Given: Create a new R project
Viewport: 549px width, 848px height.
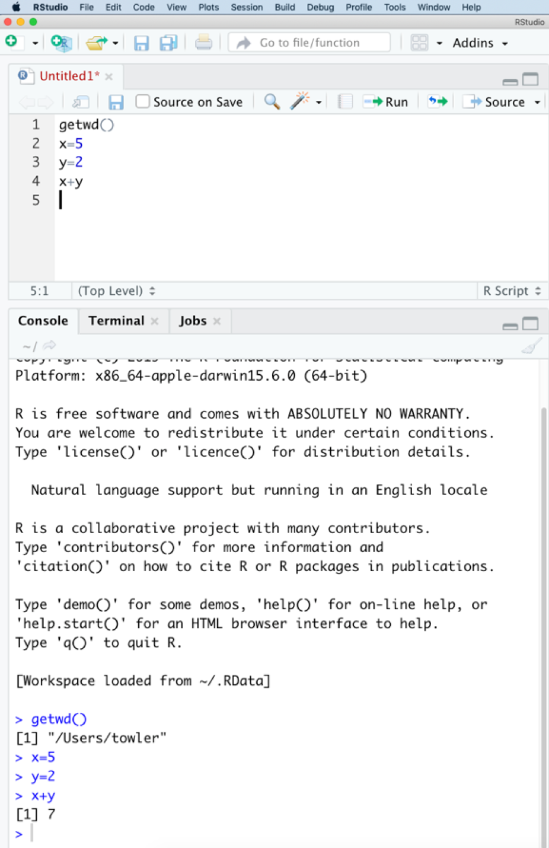Looking at the screenshot, I should coord(61,43).
